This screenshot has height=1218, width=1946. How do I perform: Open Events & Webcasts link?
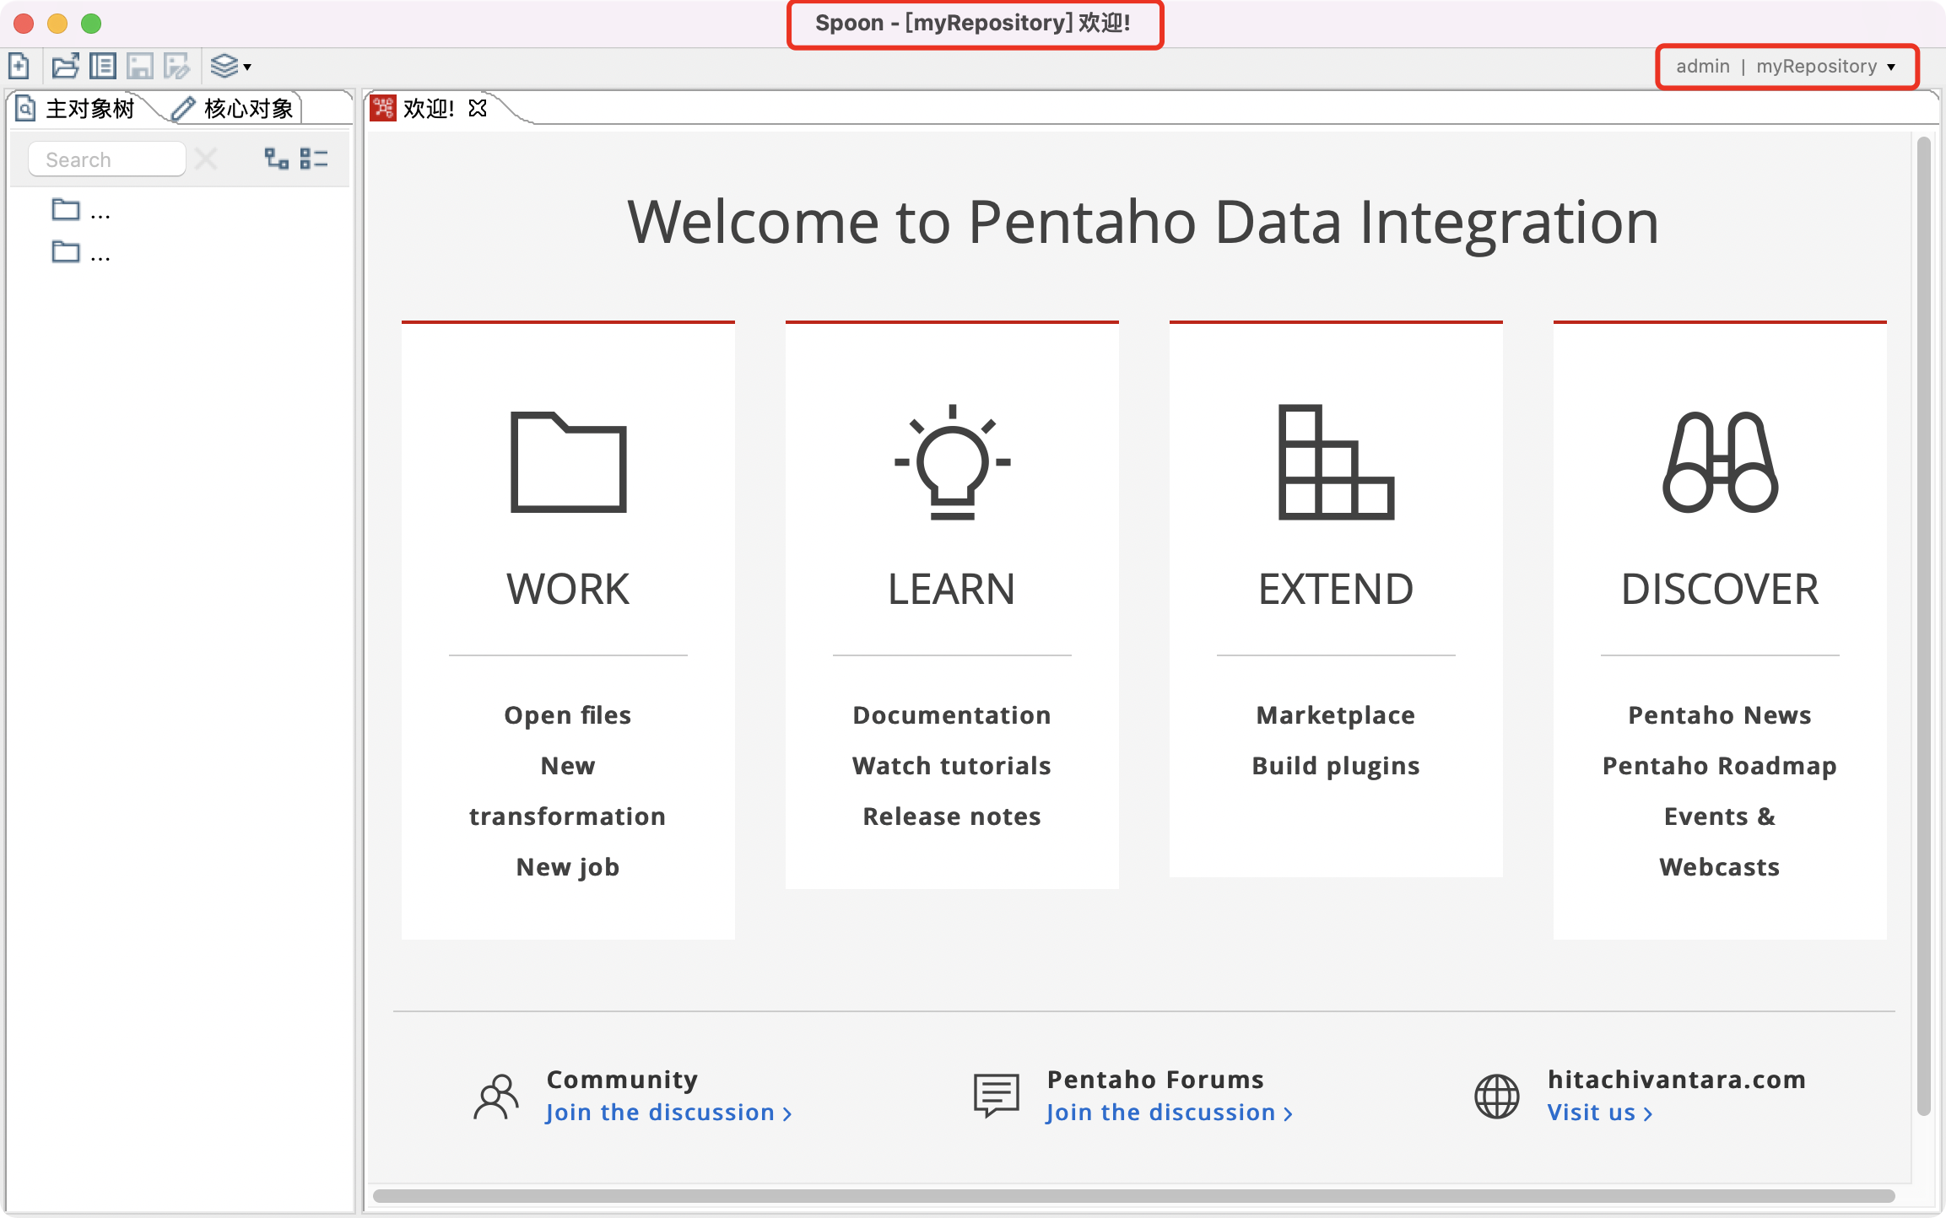[1720, 842]
